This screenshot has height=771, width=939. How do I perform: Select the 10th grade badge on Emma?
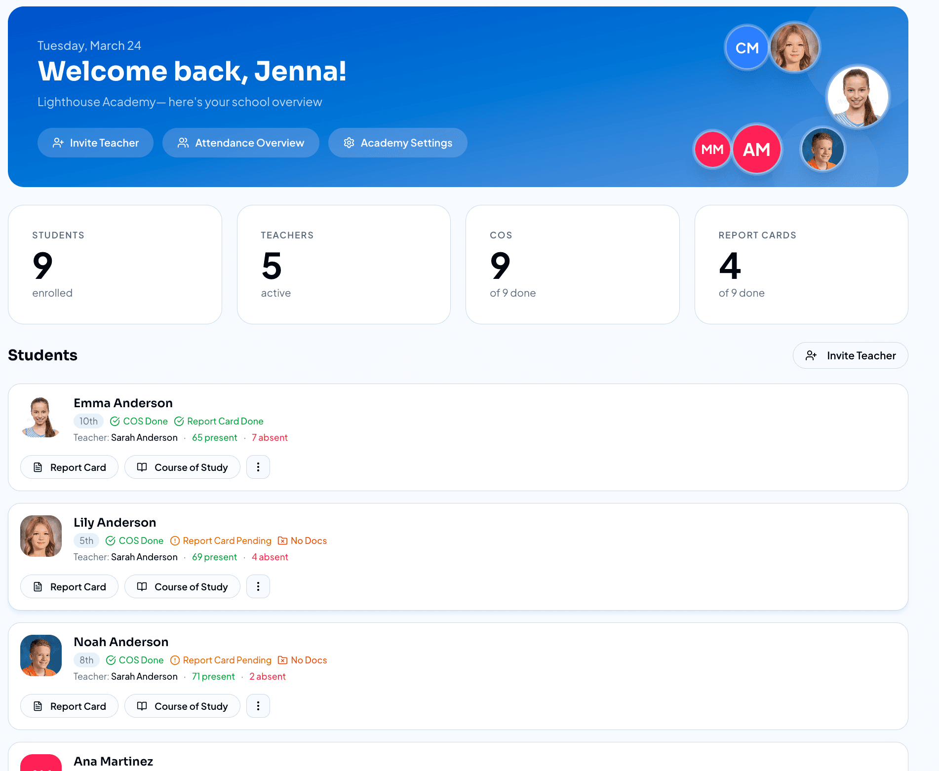(88, 421)
